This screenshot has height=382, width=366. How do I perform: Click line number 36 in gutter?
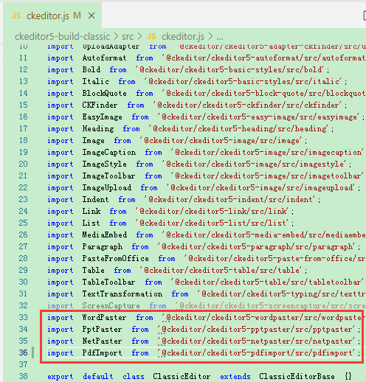24,353
